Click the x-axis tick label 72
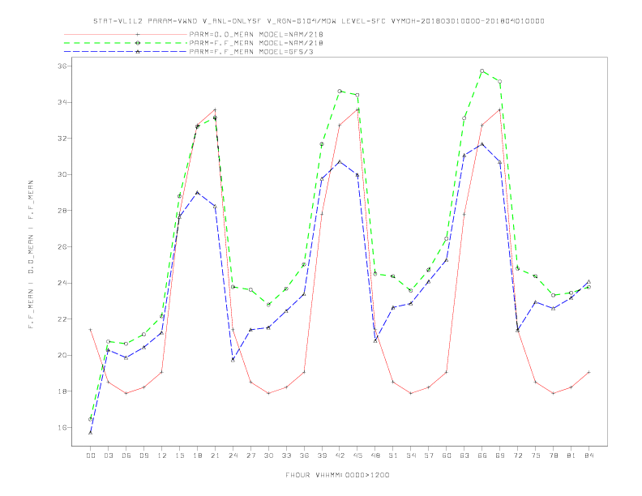Viewport: 642px width, 496px height. click(517, 455)
